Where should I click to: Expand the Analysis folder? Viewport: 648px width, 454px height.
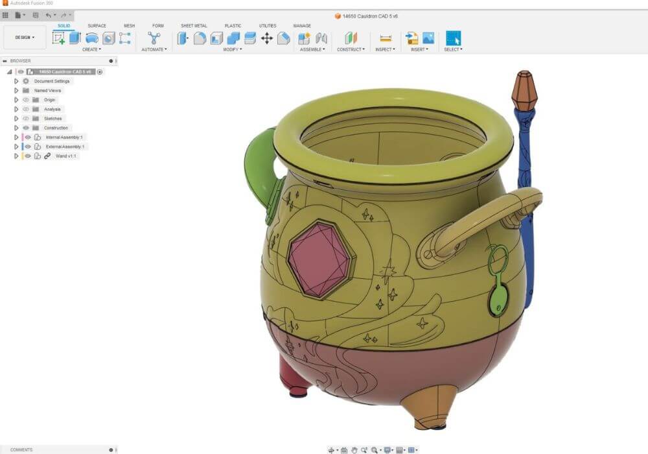pos(16,109)
